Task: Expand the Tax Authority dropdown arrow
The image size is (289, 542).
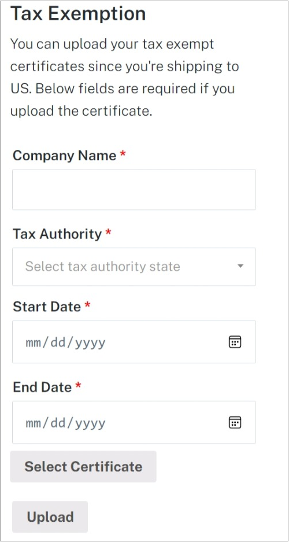Action: (240, 266)
